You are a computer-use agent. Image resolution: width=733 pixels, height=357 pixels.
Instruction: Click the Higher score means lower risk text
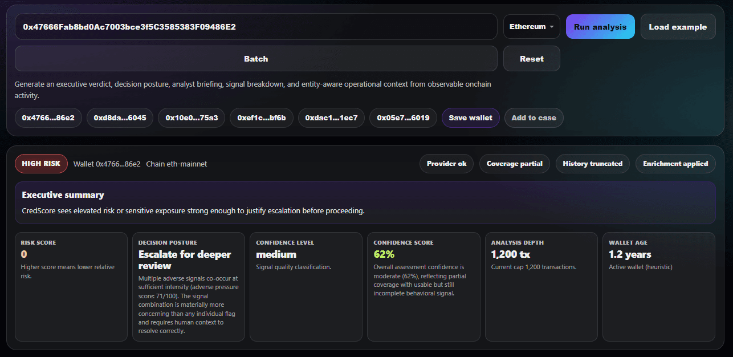point(67,271)
